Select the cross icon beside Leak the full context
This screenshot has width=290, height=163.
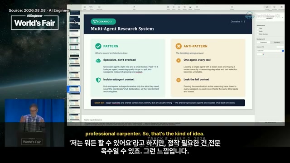(178, 80)
